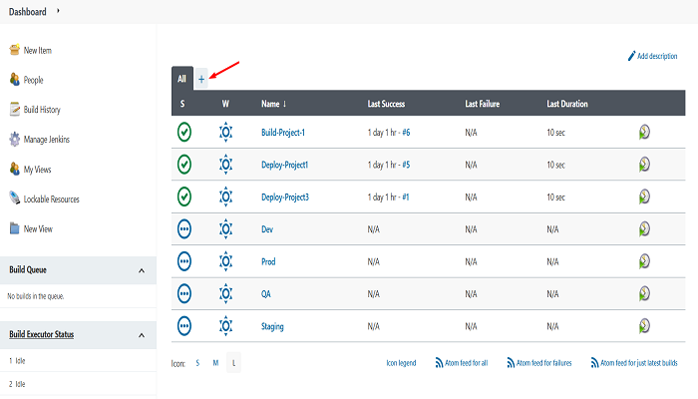
Task: Sort by Last Success column header
Action: 386,104
